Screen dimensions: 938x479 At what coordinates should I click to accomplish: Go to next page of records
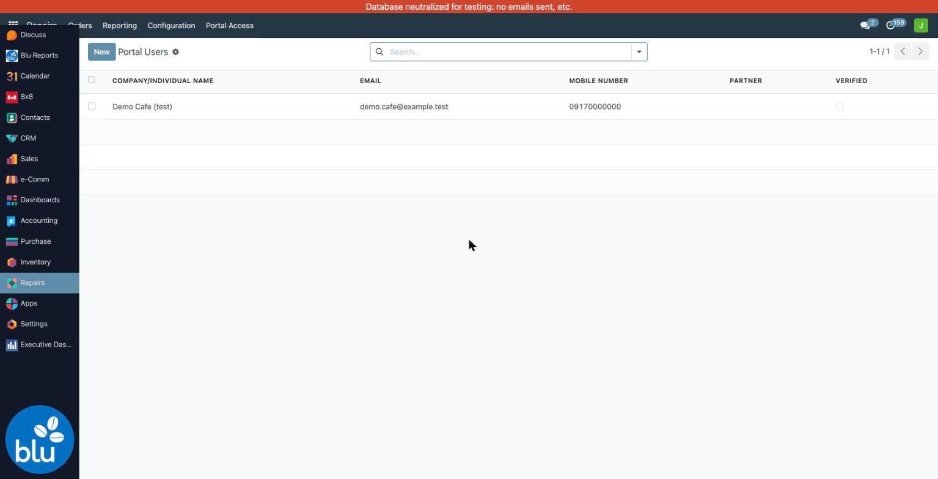(x=920, y=52)
